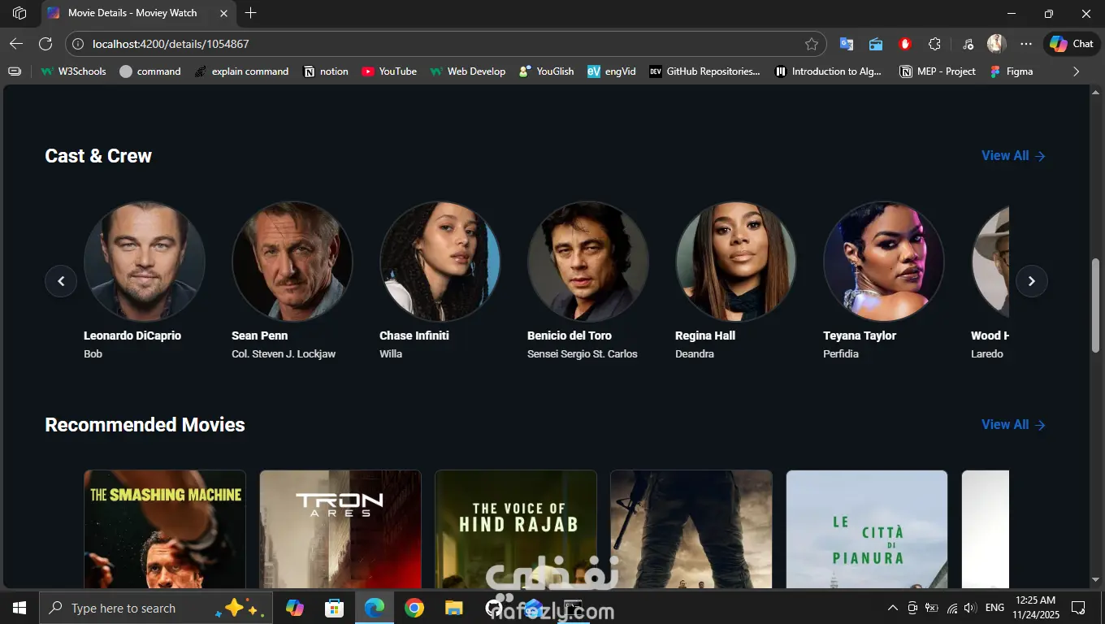1105x624 pixels.
Task: Open the notification center icon
Action: pos(1078,608)
